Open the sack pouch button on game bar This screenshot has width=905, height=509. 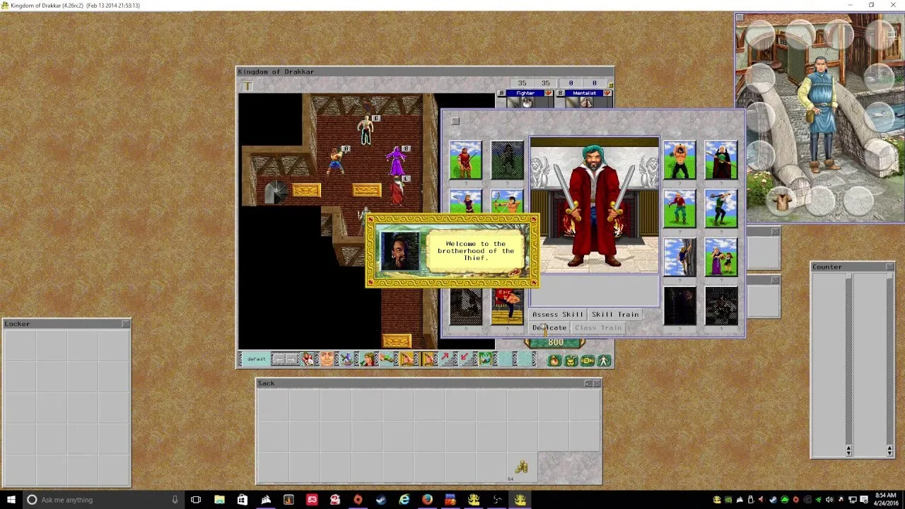pyautogui.click(x=554, y=361)
